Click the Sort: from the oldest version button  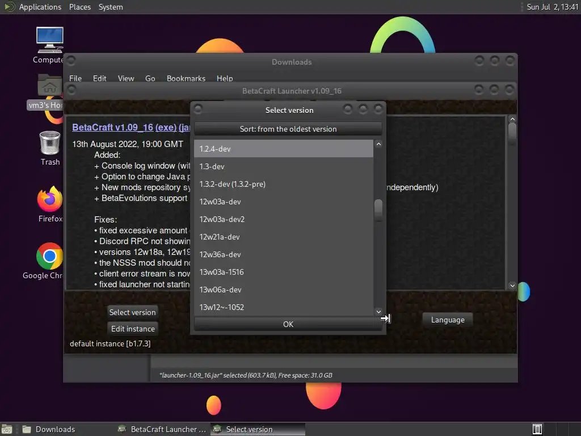[x=288, y=129]
